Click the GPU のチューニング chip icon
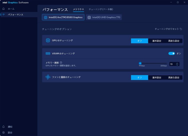The height and width of the screenshot is (136, 188). point(48,40)
